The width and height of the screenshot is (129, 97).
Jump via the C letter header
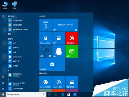(9, 80)
